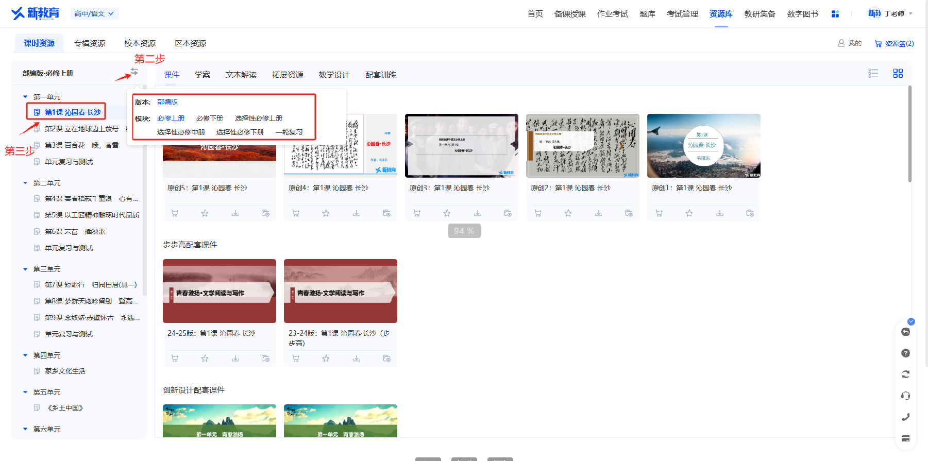The width and height of the screenshot is (928, 461).
Task: Click the refresh icon in the floating sidebar
Action: click(905, 374)
